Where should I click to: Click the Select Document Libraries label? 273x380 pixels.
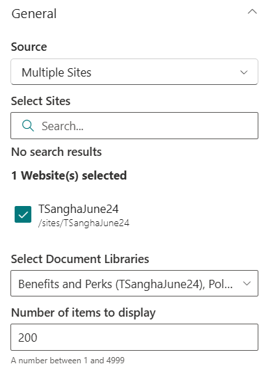click(80, 259)
